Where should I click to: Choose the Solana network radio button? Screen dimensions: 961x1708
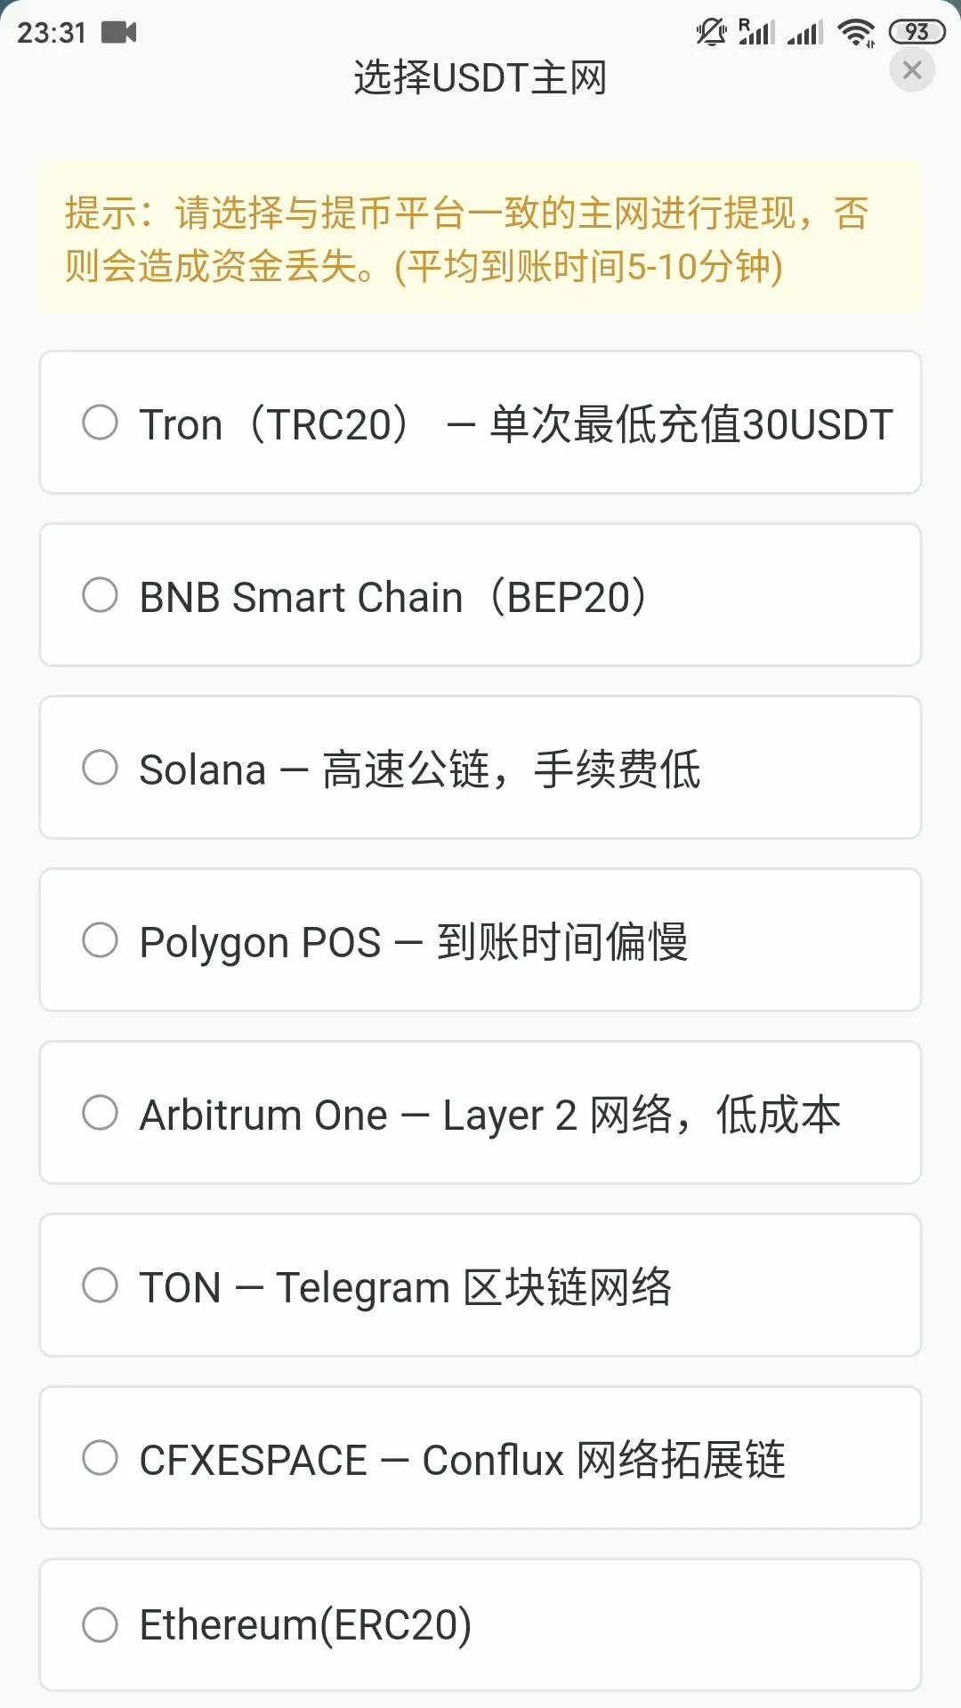[100, 768]
